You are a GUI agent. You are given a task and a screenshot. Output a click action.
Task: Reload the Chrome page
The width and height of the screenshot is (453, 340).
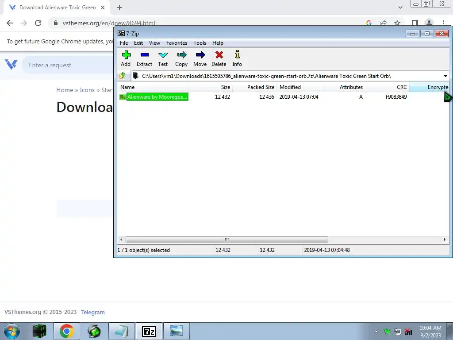tap(38, 23)
